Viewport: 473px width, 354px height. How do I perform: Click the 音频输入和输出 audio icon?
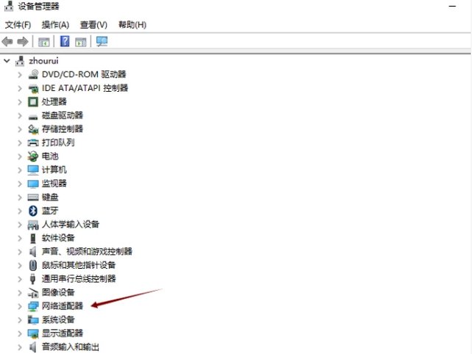33,347
